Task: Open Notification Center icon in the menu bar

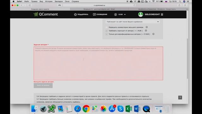Action: click(x=188, y=1)
